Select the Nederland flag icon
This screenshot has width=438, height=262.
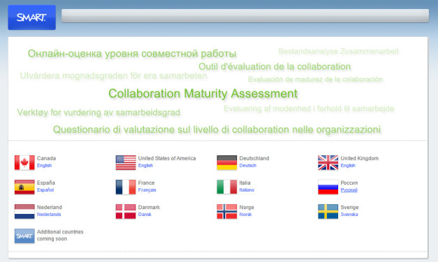pos(24,212)
